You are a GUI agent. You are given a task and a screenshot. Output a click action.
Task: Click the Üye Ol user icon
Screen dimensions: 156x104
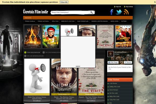pyautogui.click(x=115, y=6)
